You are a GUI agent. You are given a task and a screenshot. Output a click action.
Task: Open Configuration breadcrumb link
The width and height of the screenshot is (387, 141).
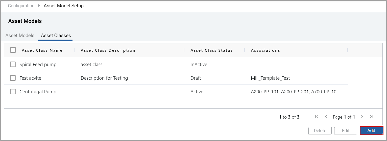coord(21,6)
